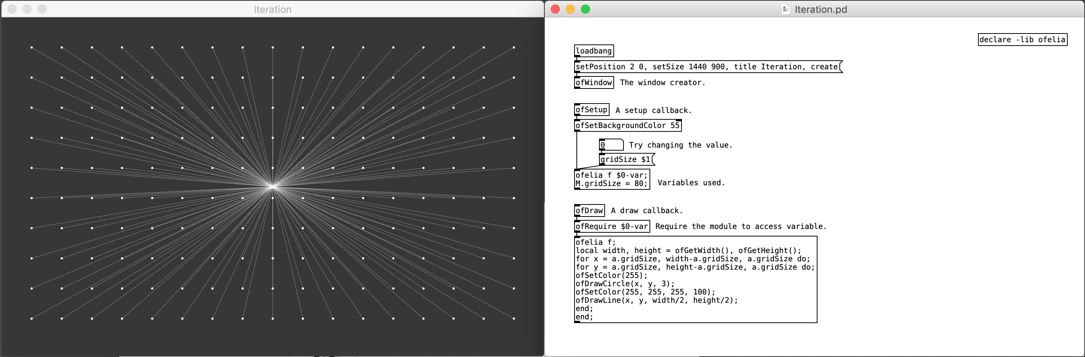
Task: Click the ofRequire $0-var object
Action: (612, 226)
